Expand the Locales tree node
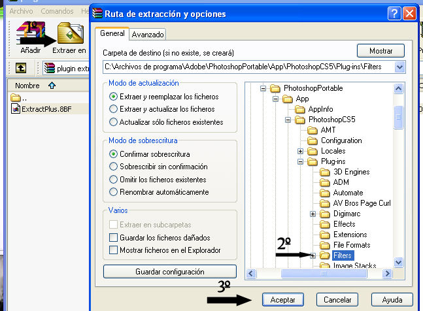 tap(300, 151)
